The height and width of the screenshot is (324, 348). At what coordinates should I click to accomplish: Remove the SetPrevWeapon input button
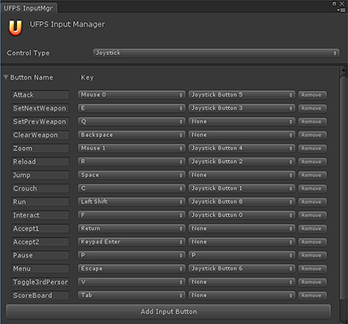[x=312, y=122]
